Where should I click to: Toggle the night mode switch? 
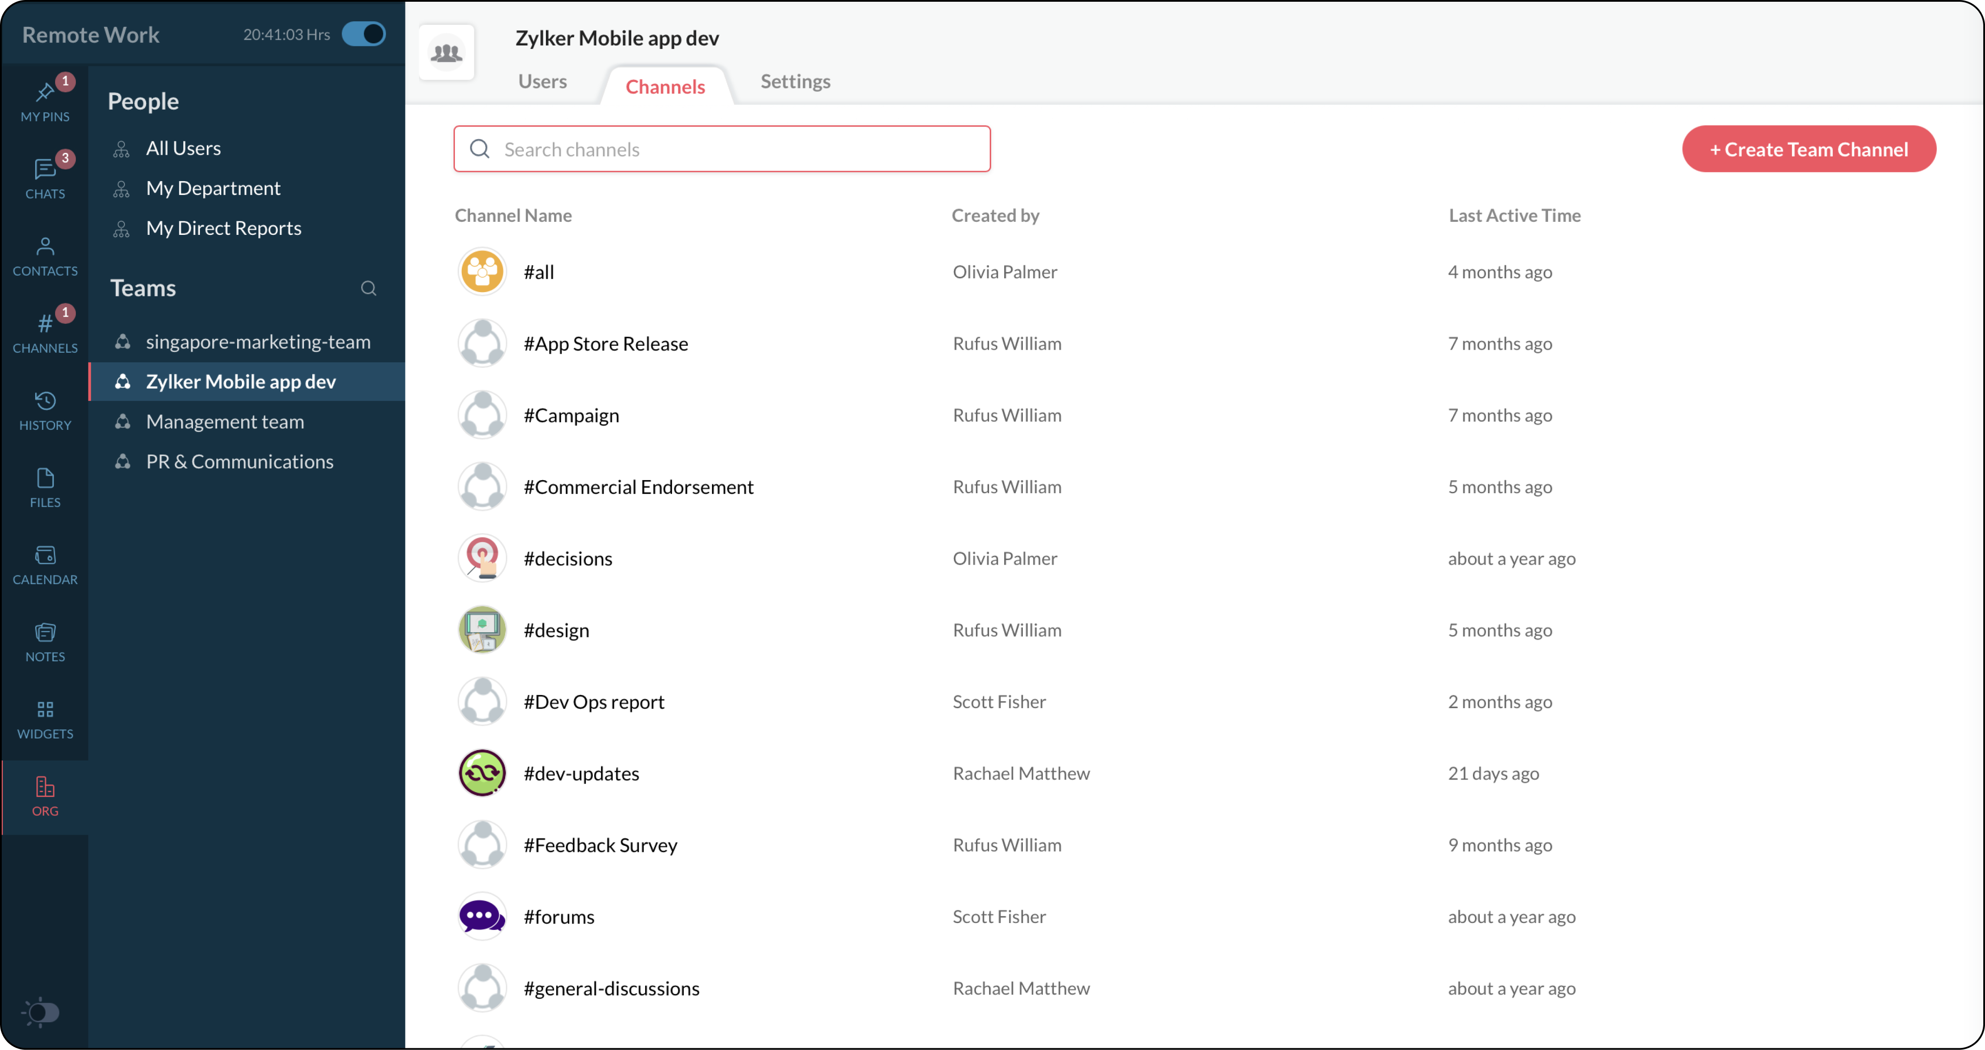click(x=42, y=1011)
